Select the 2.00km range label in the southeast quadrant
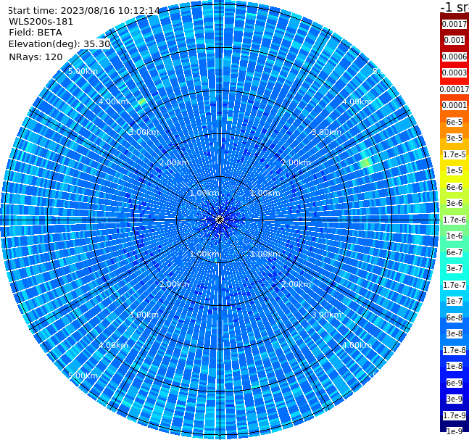The height and width of the screenshot is (440, 469). coord(296,284)
